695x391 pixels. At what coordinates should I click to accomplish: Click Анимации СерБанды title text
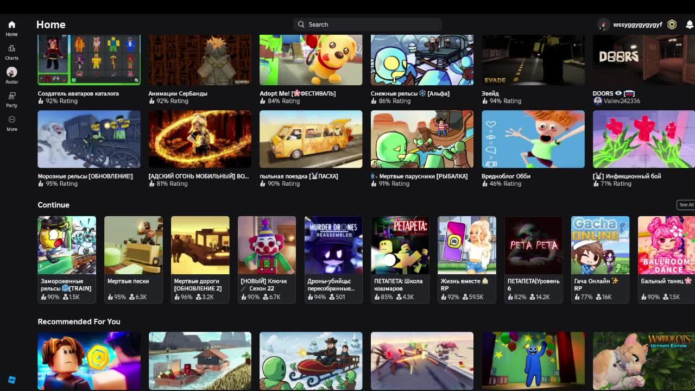178,93
